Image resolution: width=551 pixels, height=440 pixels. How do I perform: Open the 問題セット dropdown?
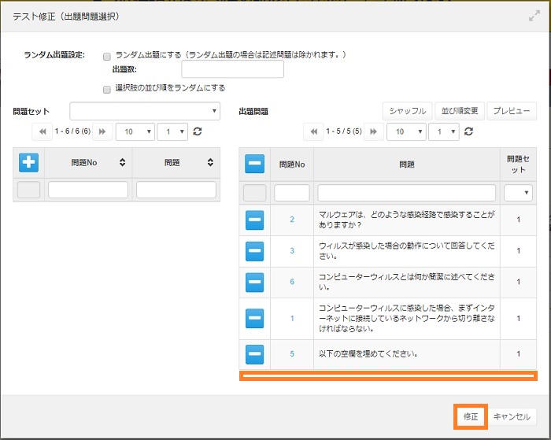point(145,111)
